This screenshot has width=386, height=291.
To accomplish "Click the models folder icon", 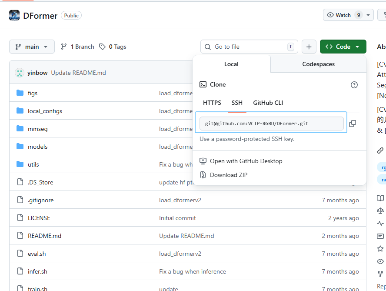I will (20, 146).
